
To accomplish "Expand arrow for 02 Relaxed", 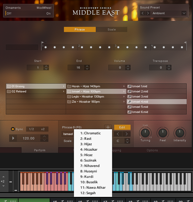I will coord(64,91).
